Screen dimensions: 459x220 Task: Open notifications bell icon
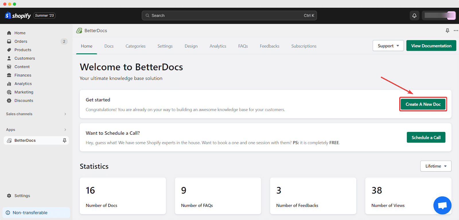(414, 15)
